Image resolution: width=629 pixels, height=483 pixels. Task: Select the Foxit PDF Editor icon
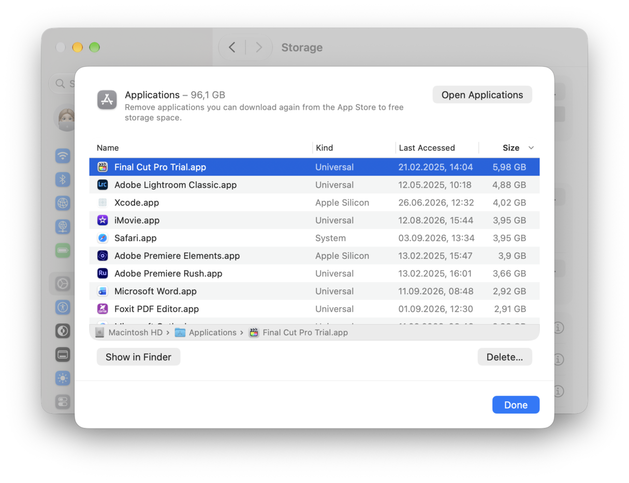pos(103,309)
